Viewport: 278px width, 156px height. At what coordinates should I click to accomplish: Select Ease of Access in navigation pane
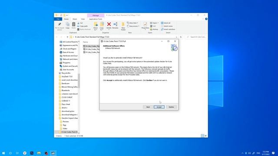click(68, 52)
